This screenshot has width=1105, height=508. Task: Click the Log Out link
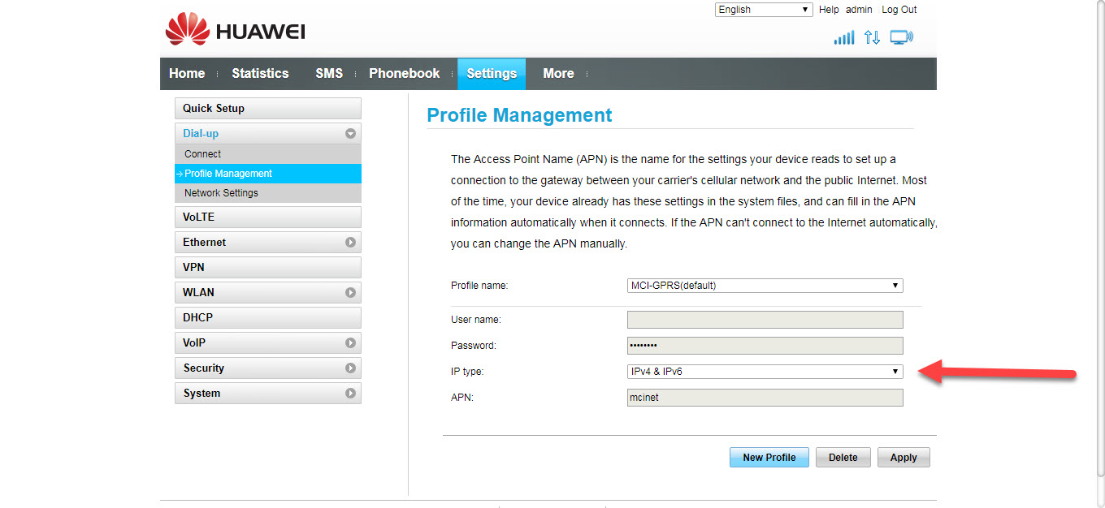899,10
